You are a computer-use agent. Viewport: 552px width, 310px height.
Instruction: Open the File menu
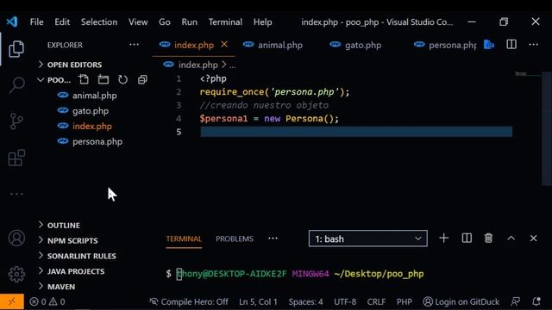coord(36,22)
